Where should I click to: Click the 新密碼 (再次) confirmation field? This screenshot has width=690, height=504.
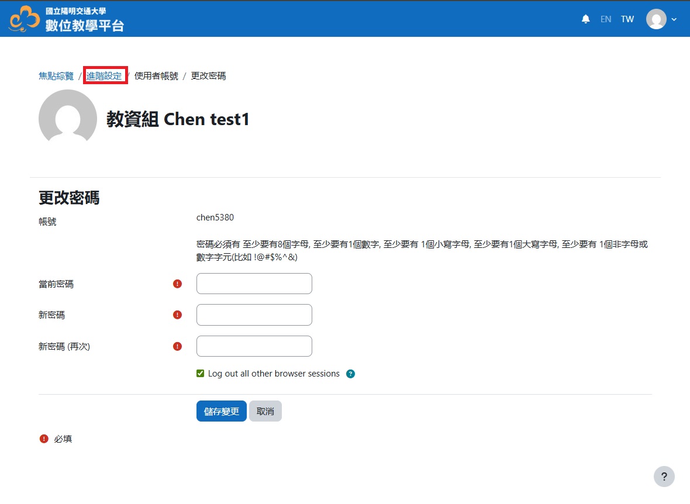click(x=254, y=346)
